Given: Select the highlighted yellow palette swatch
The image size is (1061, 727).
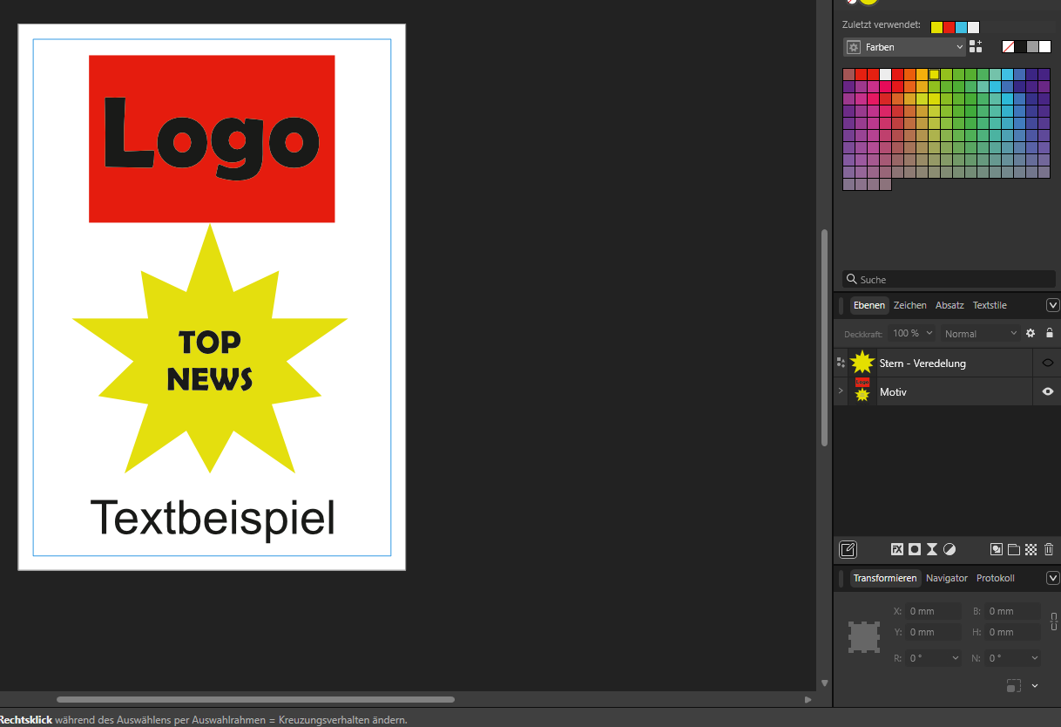Looking at the screenshot, I should [934, 74].
